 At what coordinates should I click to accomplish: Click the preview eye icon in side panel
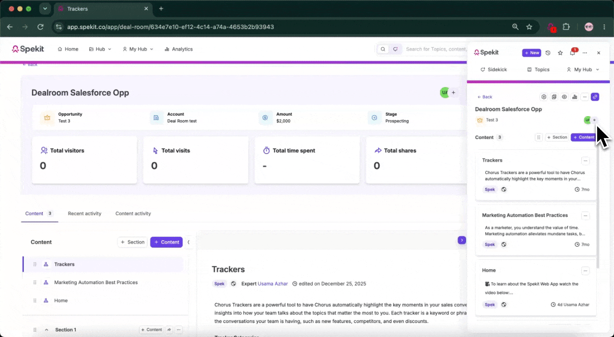564,97
